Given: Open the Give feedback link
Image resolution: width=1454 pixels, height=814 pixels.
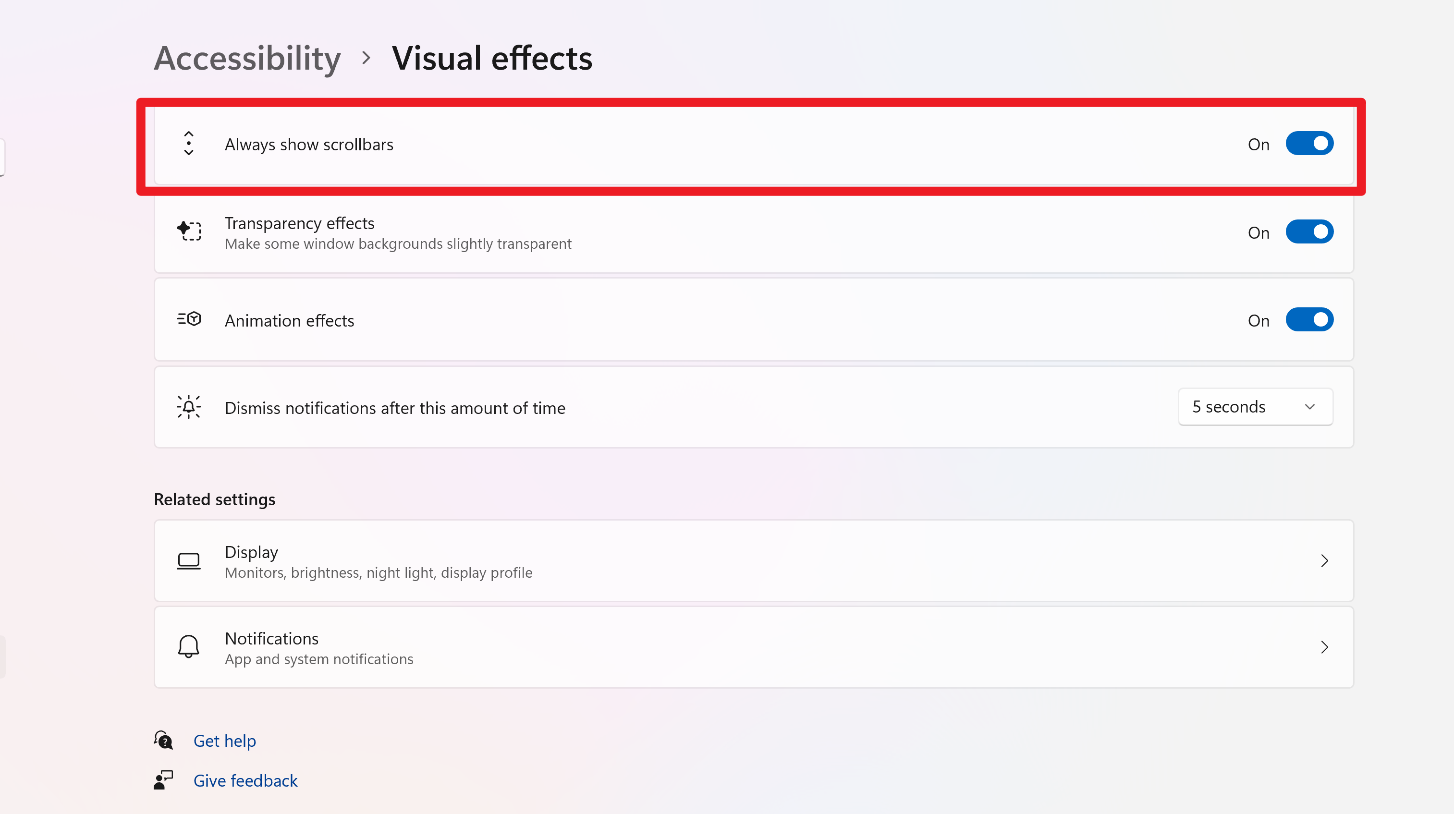Looking at the screenshot, I should point(245,781).
